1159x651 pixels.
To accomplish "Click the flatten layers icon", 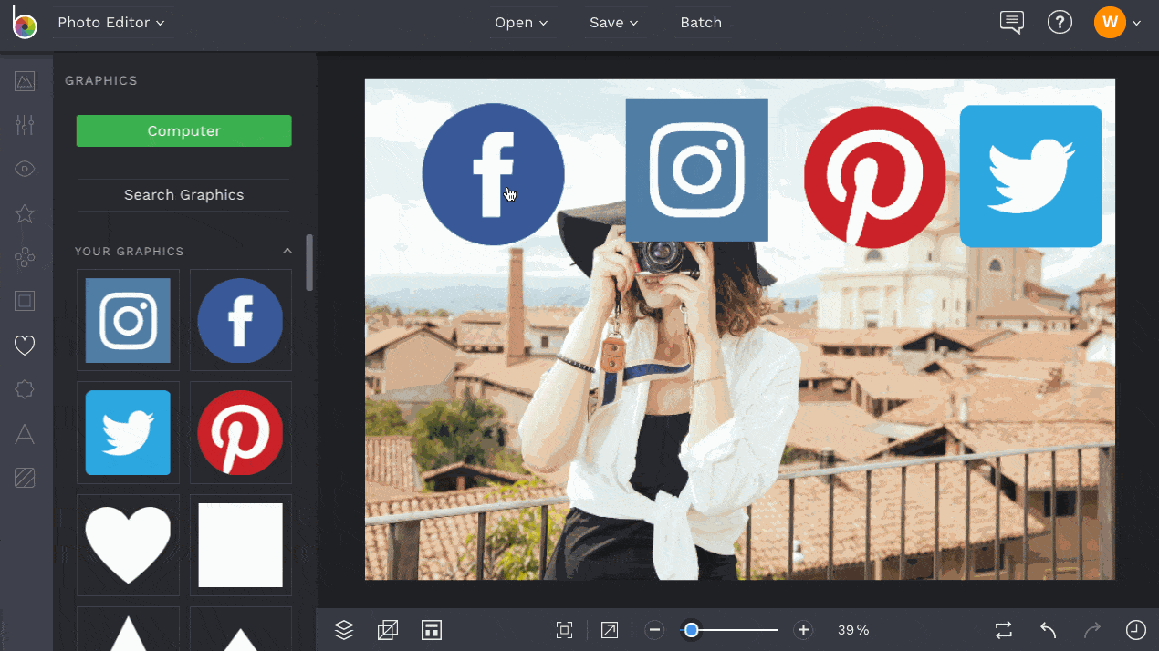I will (x=388, y=630).
